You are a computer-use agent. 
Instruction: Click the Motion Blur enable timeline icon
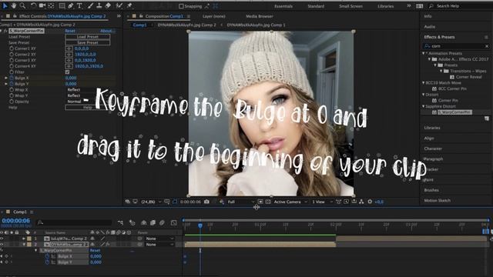click(162, 222)
